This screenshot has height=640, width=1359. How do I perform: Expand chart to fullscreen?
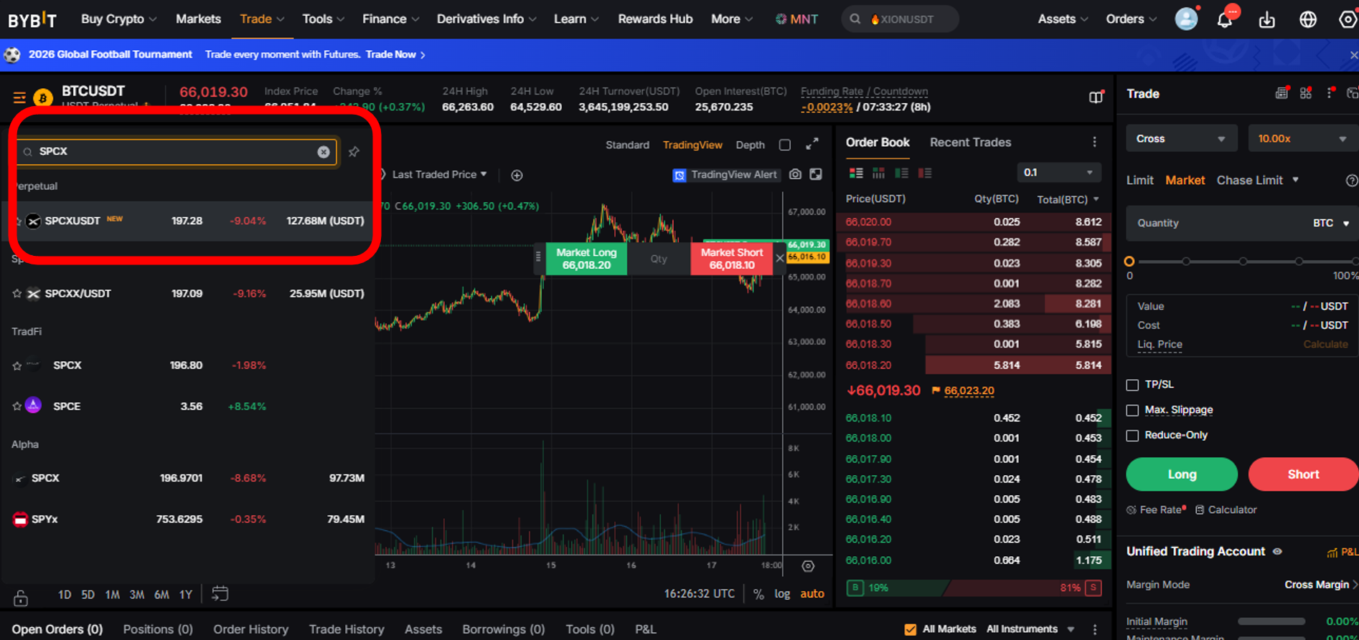[812, 145]
